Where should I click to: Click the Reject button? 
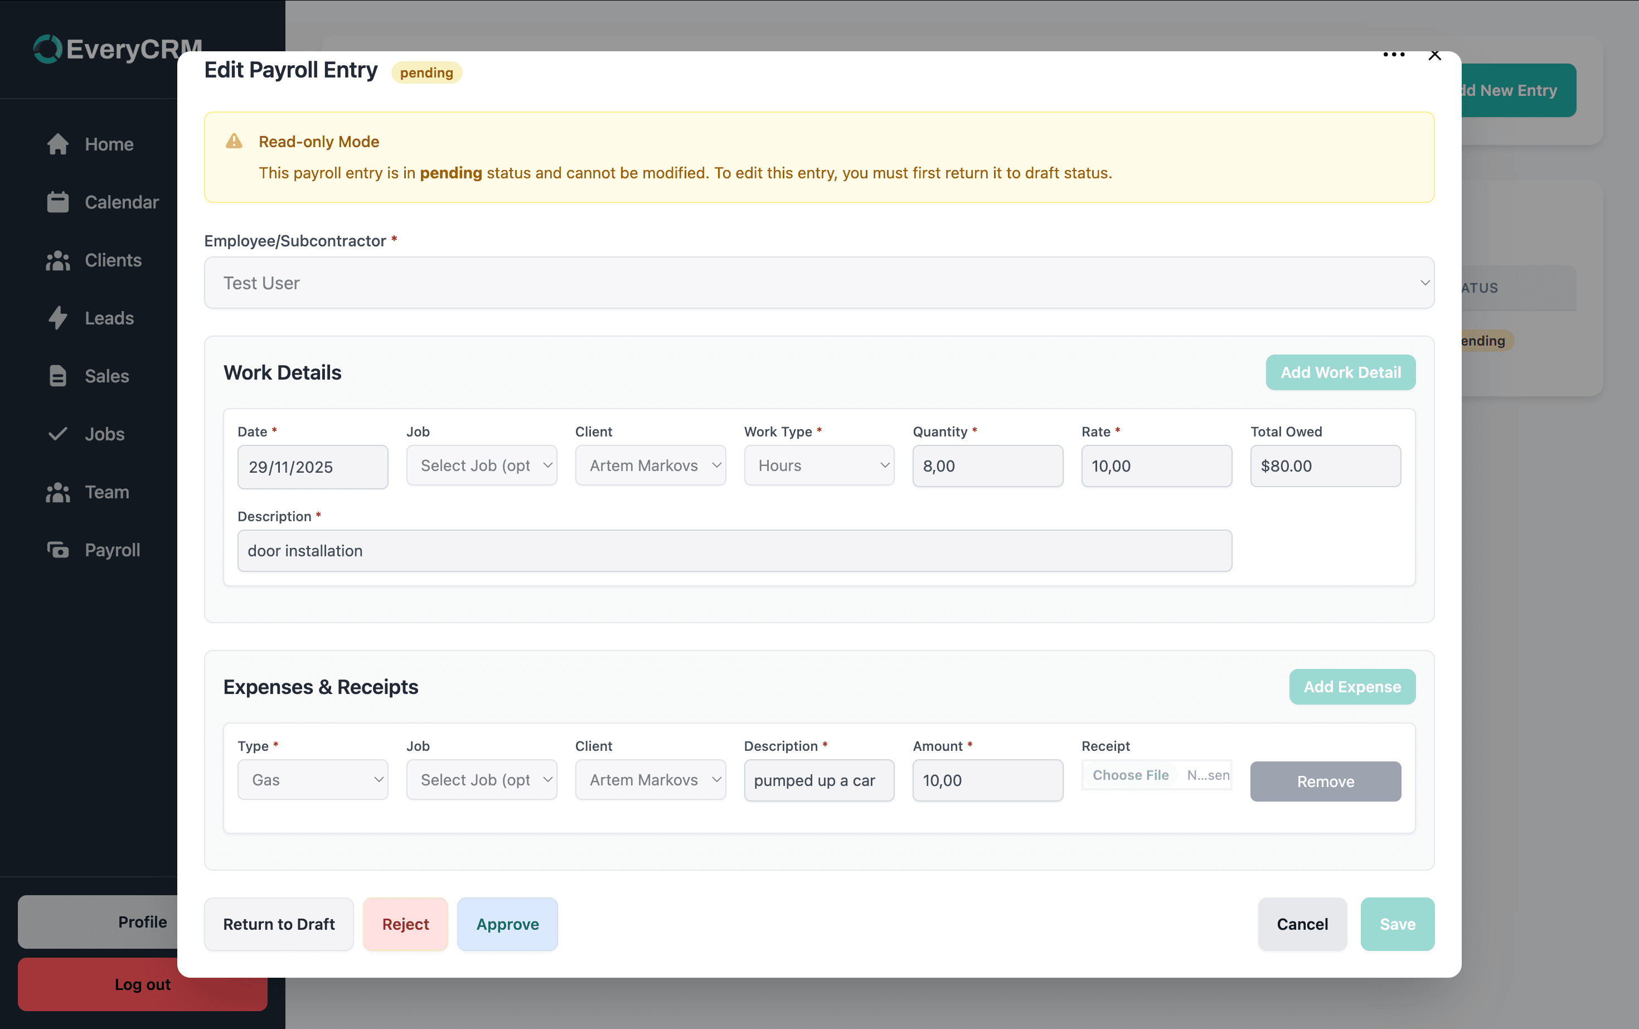pos(406,924)
